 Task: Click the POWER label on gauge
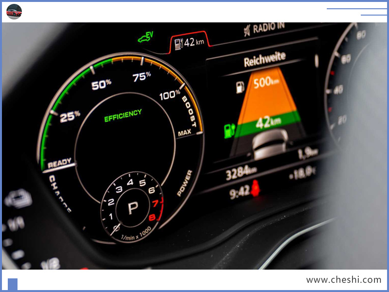(185, 183)
